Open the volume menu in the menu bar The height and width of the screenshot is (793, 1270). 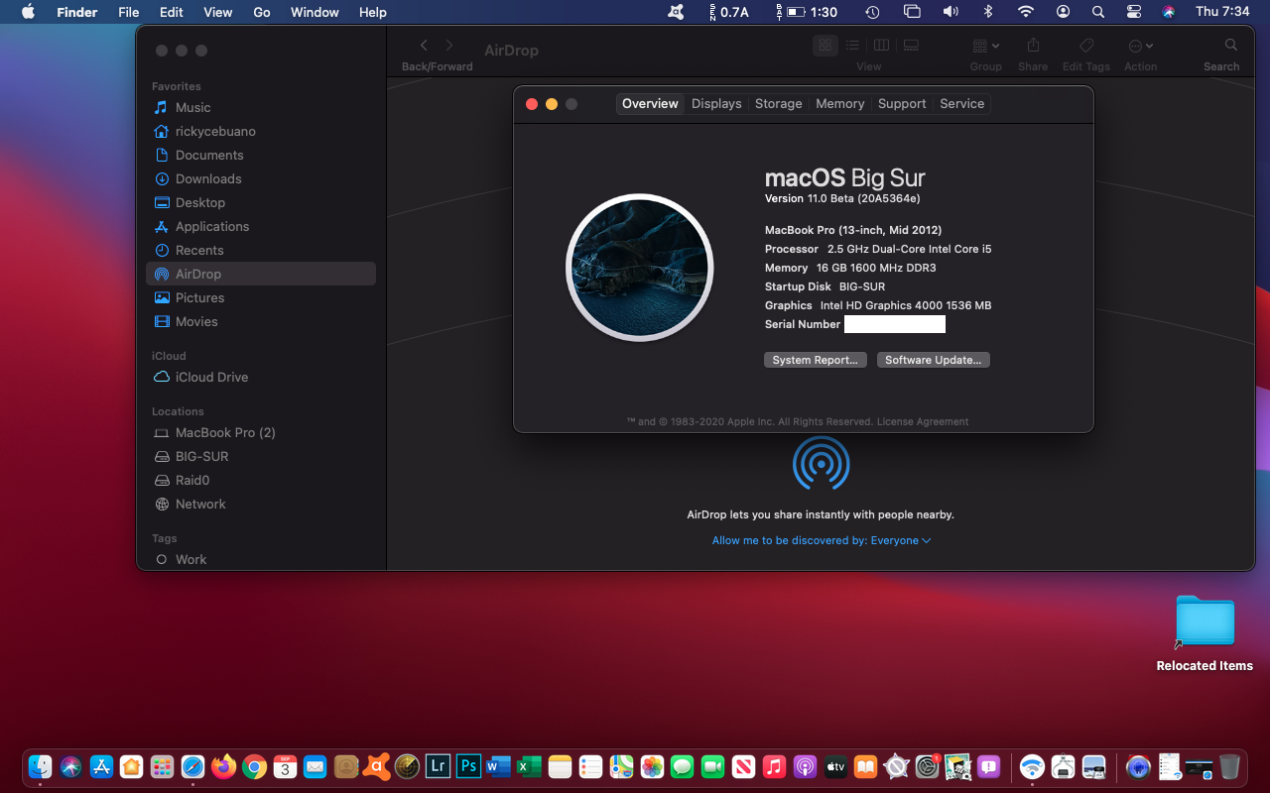pyautogui.click(x=951, y=12)
